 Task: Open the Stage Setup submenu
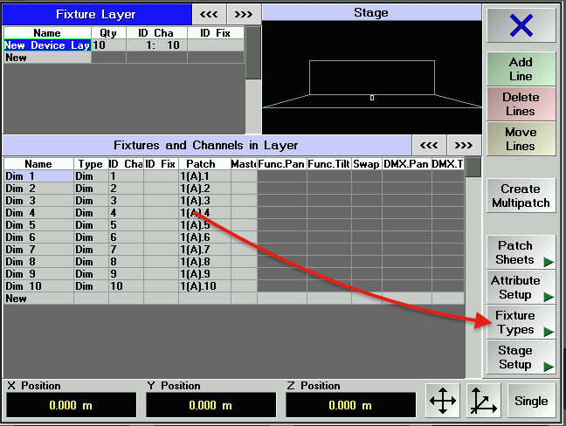[521, 357]
